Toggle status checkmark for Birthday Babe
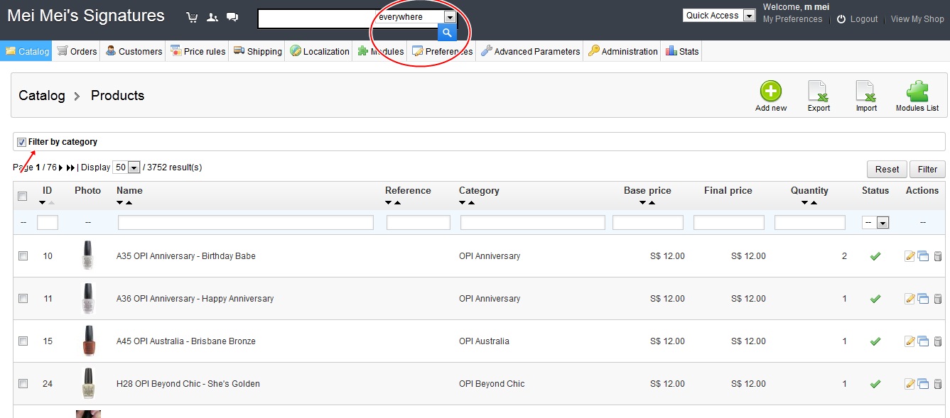The height and width of the screenshot is (418, 950). click(875, 256)
